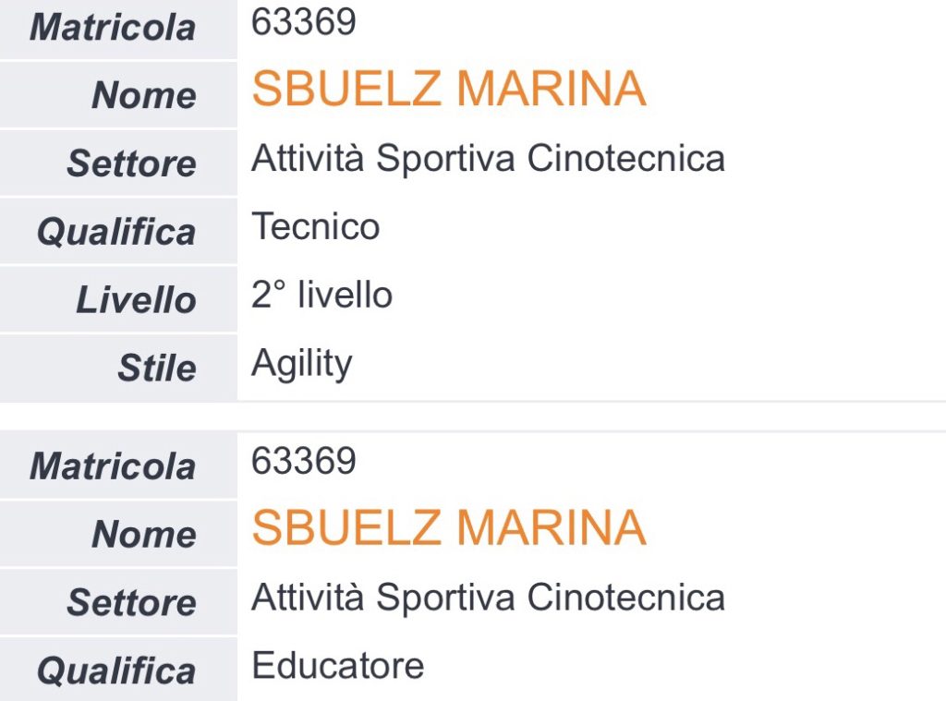The width and height of the screenshot is (946, 701).
Task: Select the first matricola number 63369
Action: coord(303,22)
